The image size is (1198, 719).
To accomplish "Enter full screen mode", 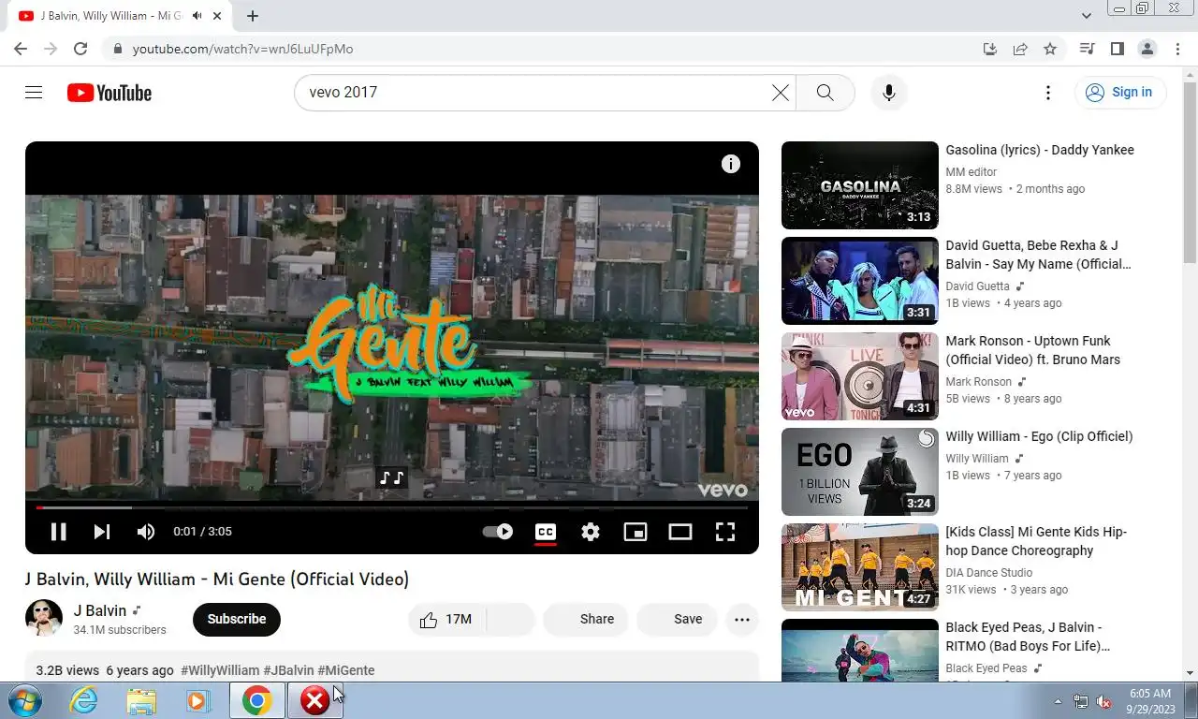I will (725, 532).
